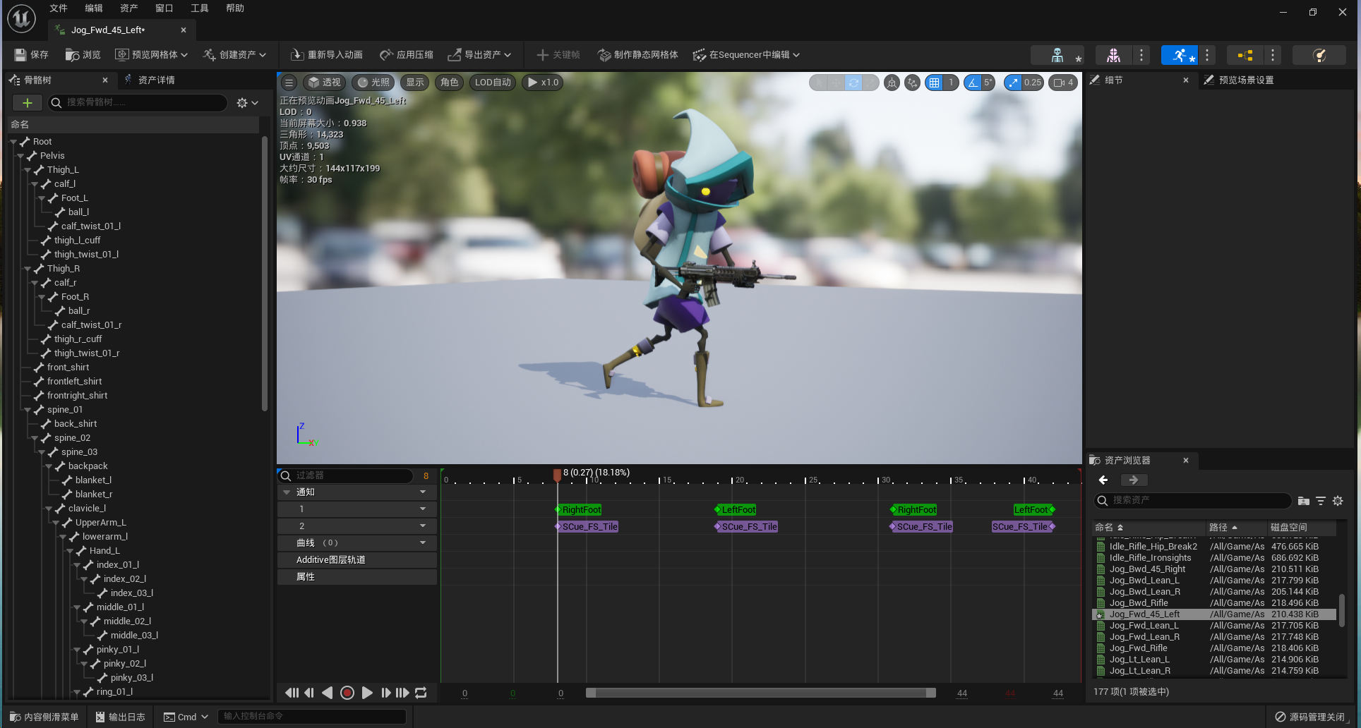The image size is (1361, 728).
Task: Select the Animation mode running figure icon
Action: [1179, 55]
